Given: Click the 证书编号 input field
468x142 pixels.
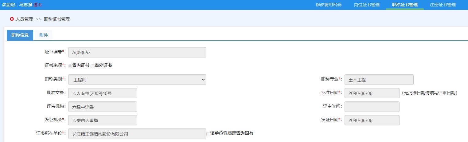Looking at the screenshot, I should [x=137, y=52].
